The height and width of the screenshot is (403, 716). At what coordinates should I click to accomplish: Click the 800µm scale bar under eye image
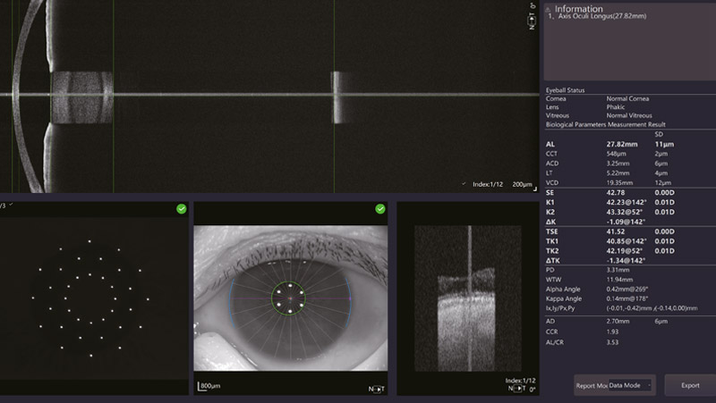[x=209, y=386]
